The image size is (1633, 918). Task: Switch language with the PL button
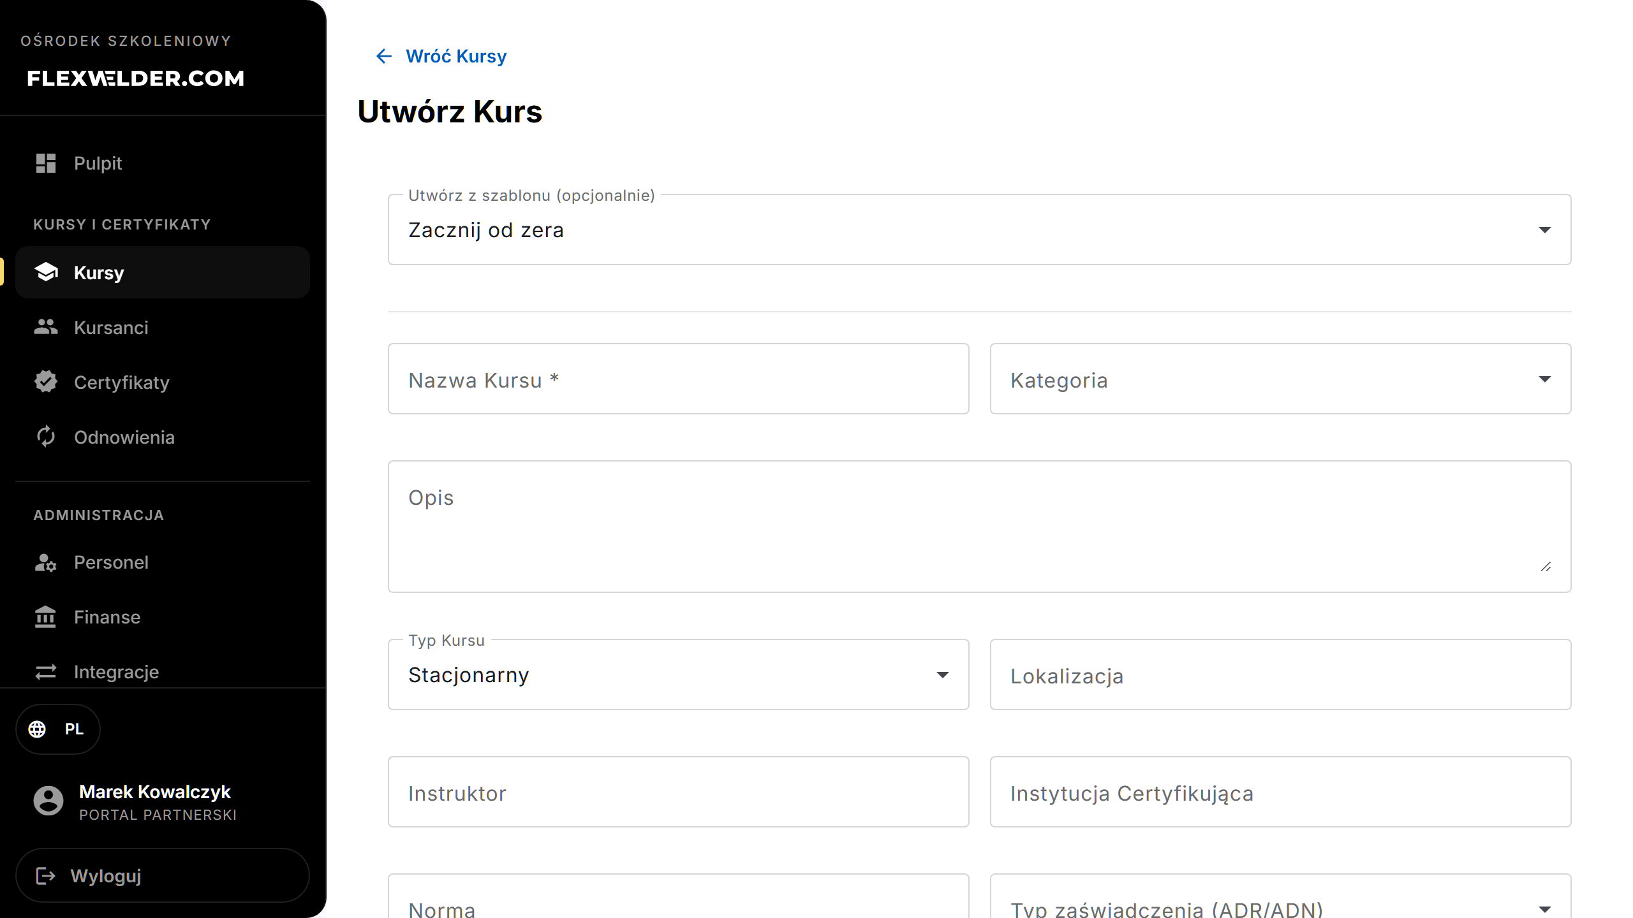[x=58, y=729]
